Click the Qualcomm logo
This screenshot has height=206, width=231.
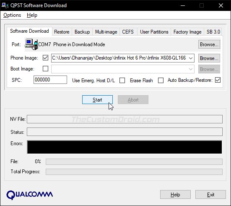[x=30, y=195]
